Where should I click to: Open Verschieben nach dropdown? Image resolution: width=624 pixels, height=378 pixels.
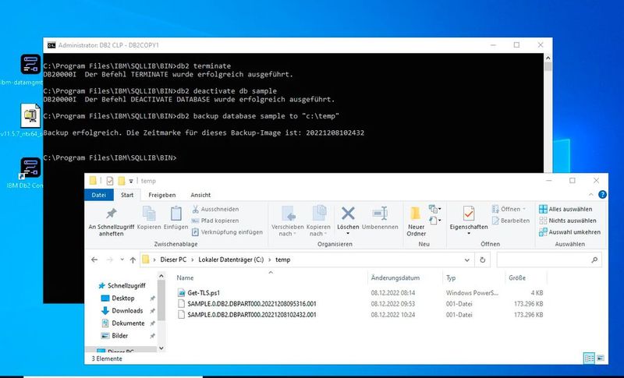287,222
